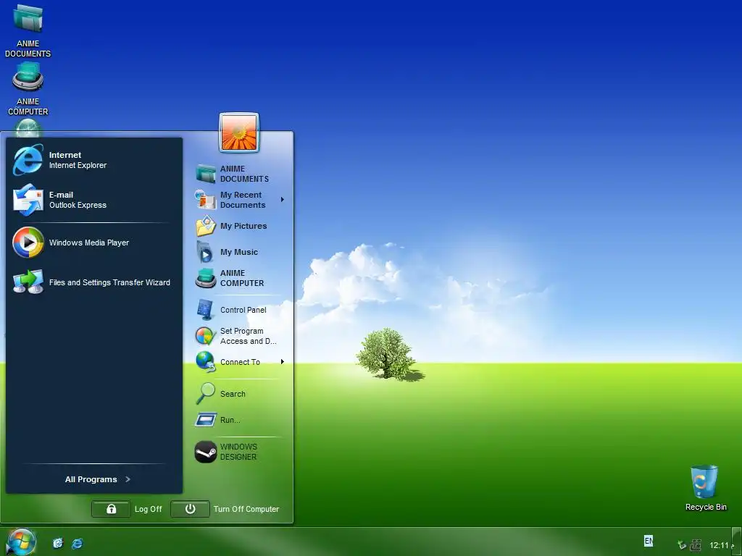Open My Pictures folder icon
The width and height of the screenshot is (742, 556).
[x=206, y=226]
